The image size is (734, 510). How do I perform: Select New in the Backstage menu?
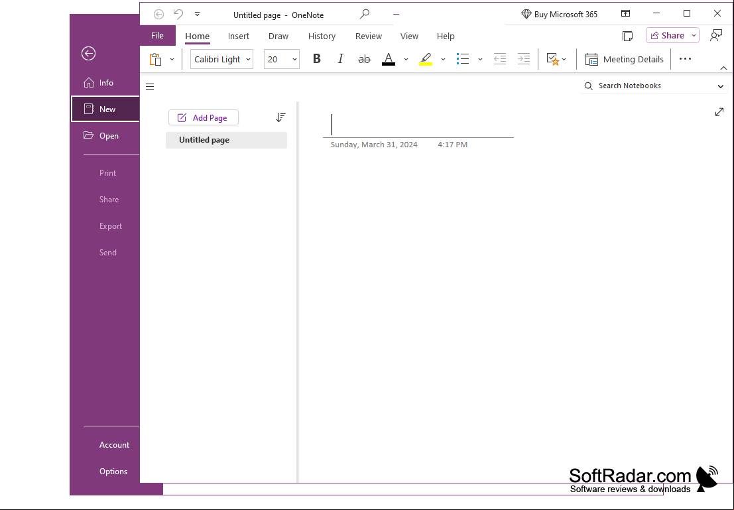pyautogui.click(x=105, y=109)
